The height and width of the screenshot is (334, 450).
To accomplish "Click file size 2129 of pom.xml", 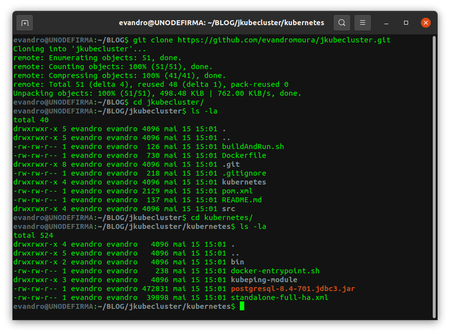I will click(x=151, y=191).
